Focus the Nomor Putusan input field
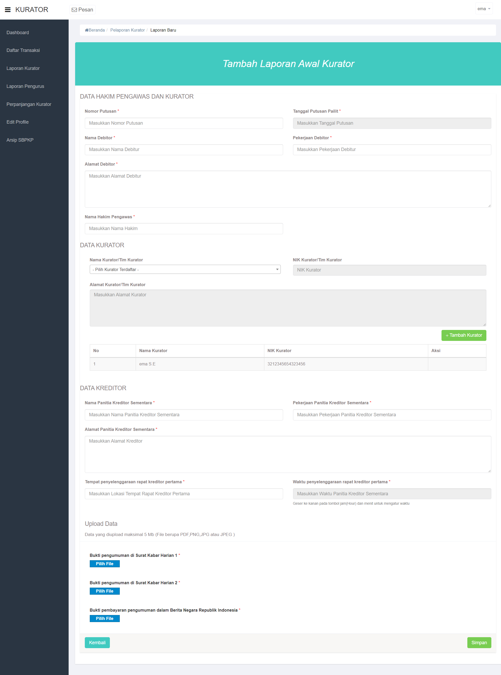501x675 pixels. [x=183, y=123]
